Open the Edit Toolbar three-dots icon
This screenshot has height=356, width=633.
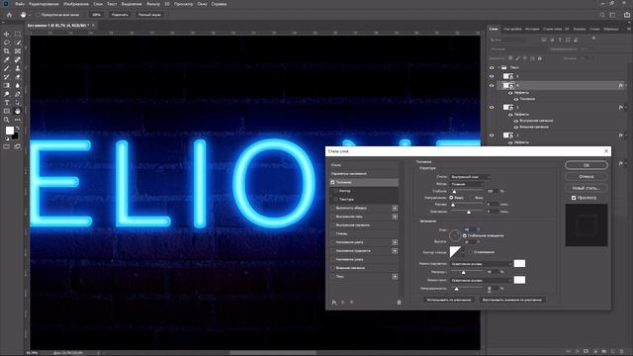pos(18,120)
